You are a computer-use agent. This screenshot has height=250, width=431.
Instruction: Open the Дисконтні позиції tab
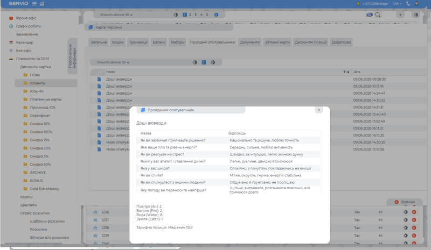tap(311, 42)
